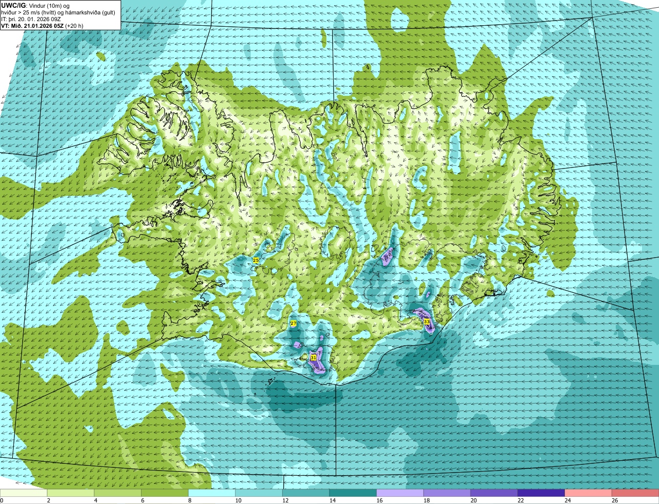Select the 22–24 m/s dark indigo legend swatch

542,493
